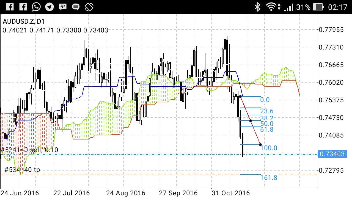The height and width of the screenshot is (198, 352).
Task: Select the Fibonacci 161.8 level label
Action: [x=269, y=178]
